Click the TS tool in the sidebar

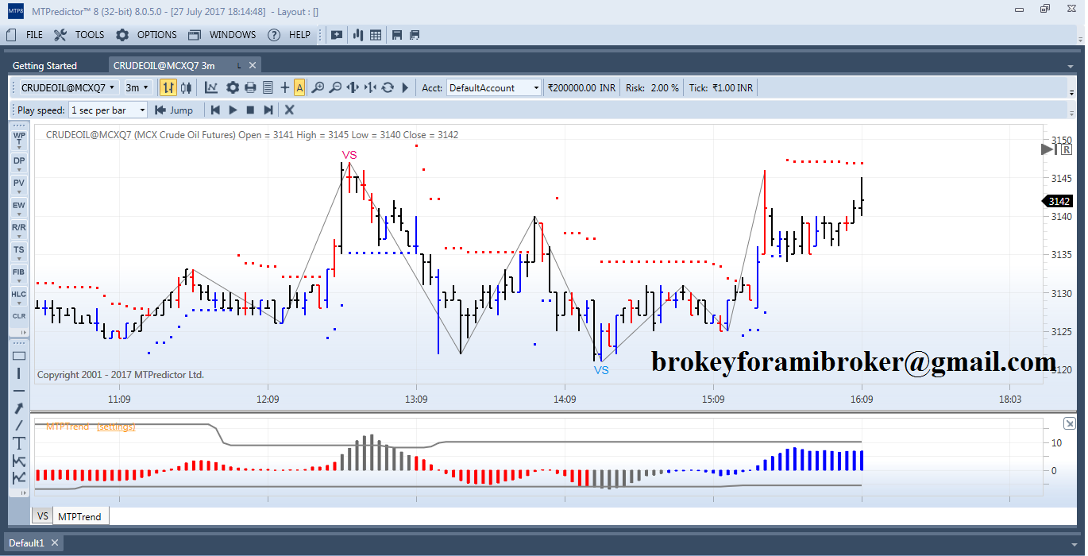pyautogui.click(x=19, y=250)
